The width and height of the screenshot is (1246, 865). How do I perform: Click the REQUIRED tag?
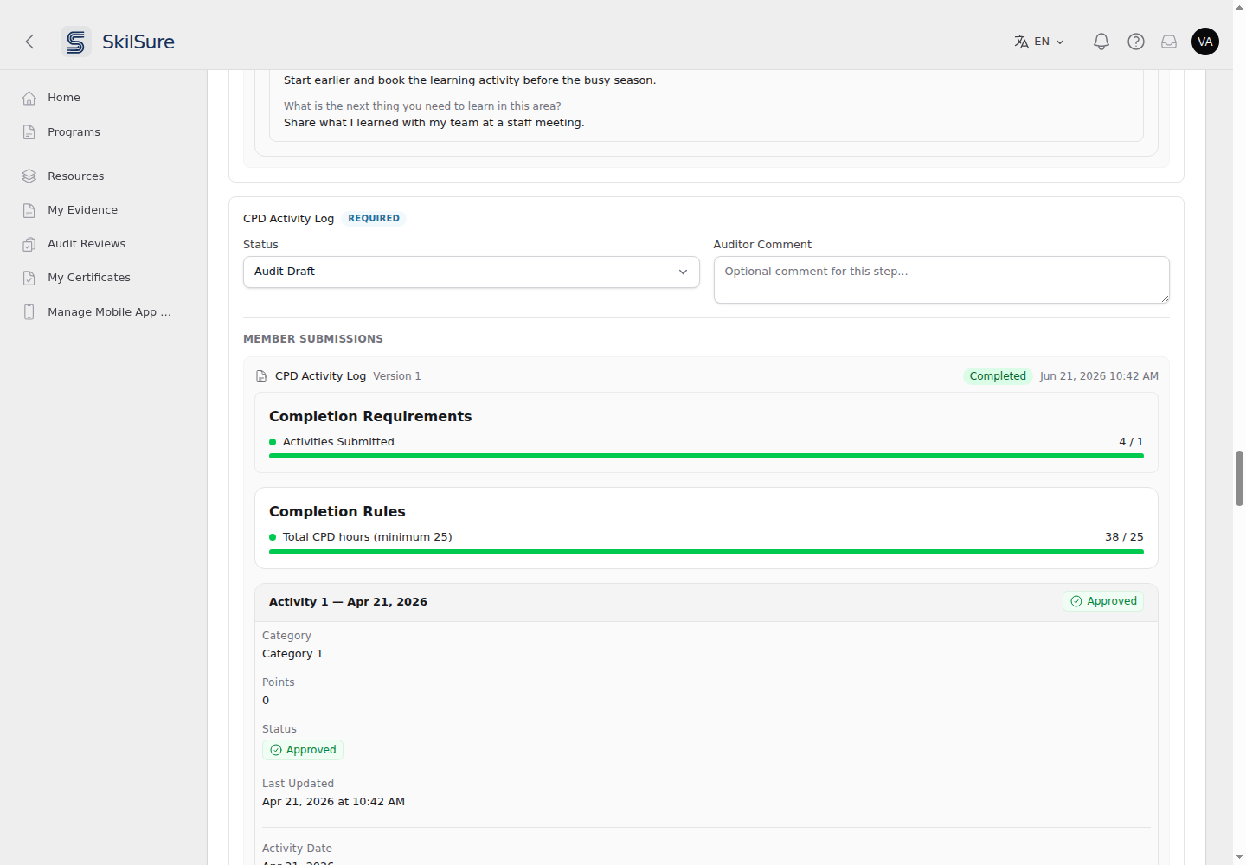pos(374,219)
